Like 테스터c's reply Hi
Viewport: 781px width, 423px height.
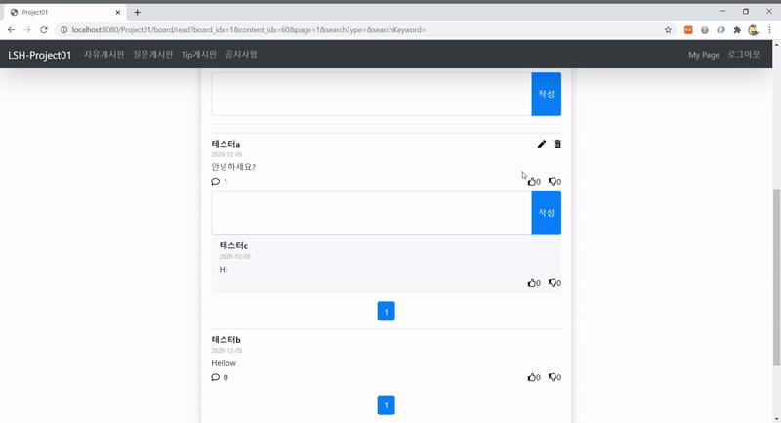(x=534, y=283)
